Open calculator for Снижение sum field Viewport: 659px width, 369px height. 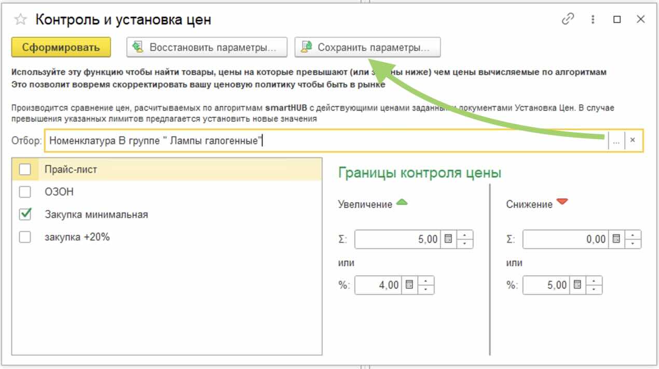[x=616, y=239]
